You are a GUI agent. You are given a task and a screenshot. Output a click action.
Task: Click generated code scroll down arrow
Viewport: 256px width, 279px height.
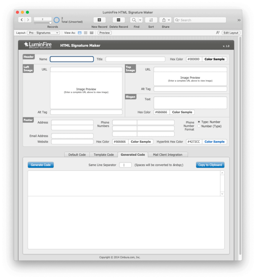point(222,194)
